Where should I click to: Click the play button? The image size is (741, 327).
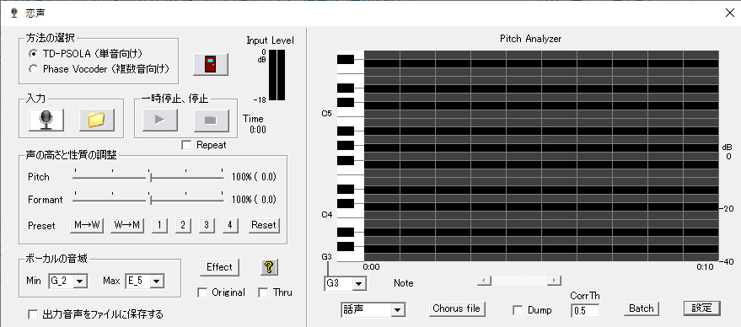(160, 120)
